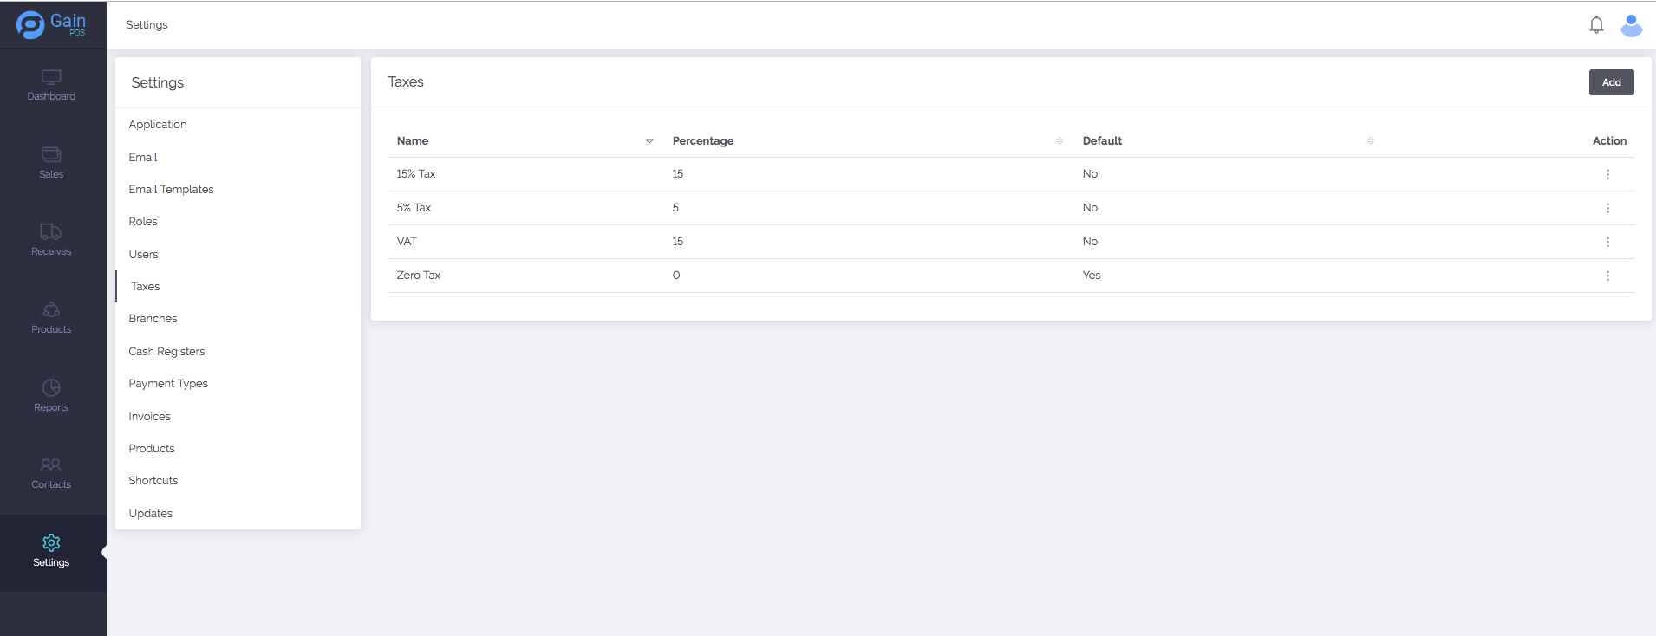Viewport: 1656px width, 636px height.
Task: Open the Dashboard monitor icon
Action: pos(51,78)
